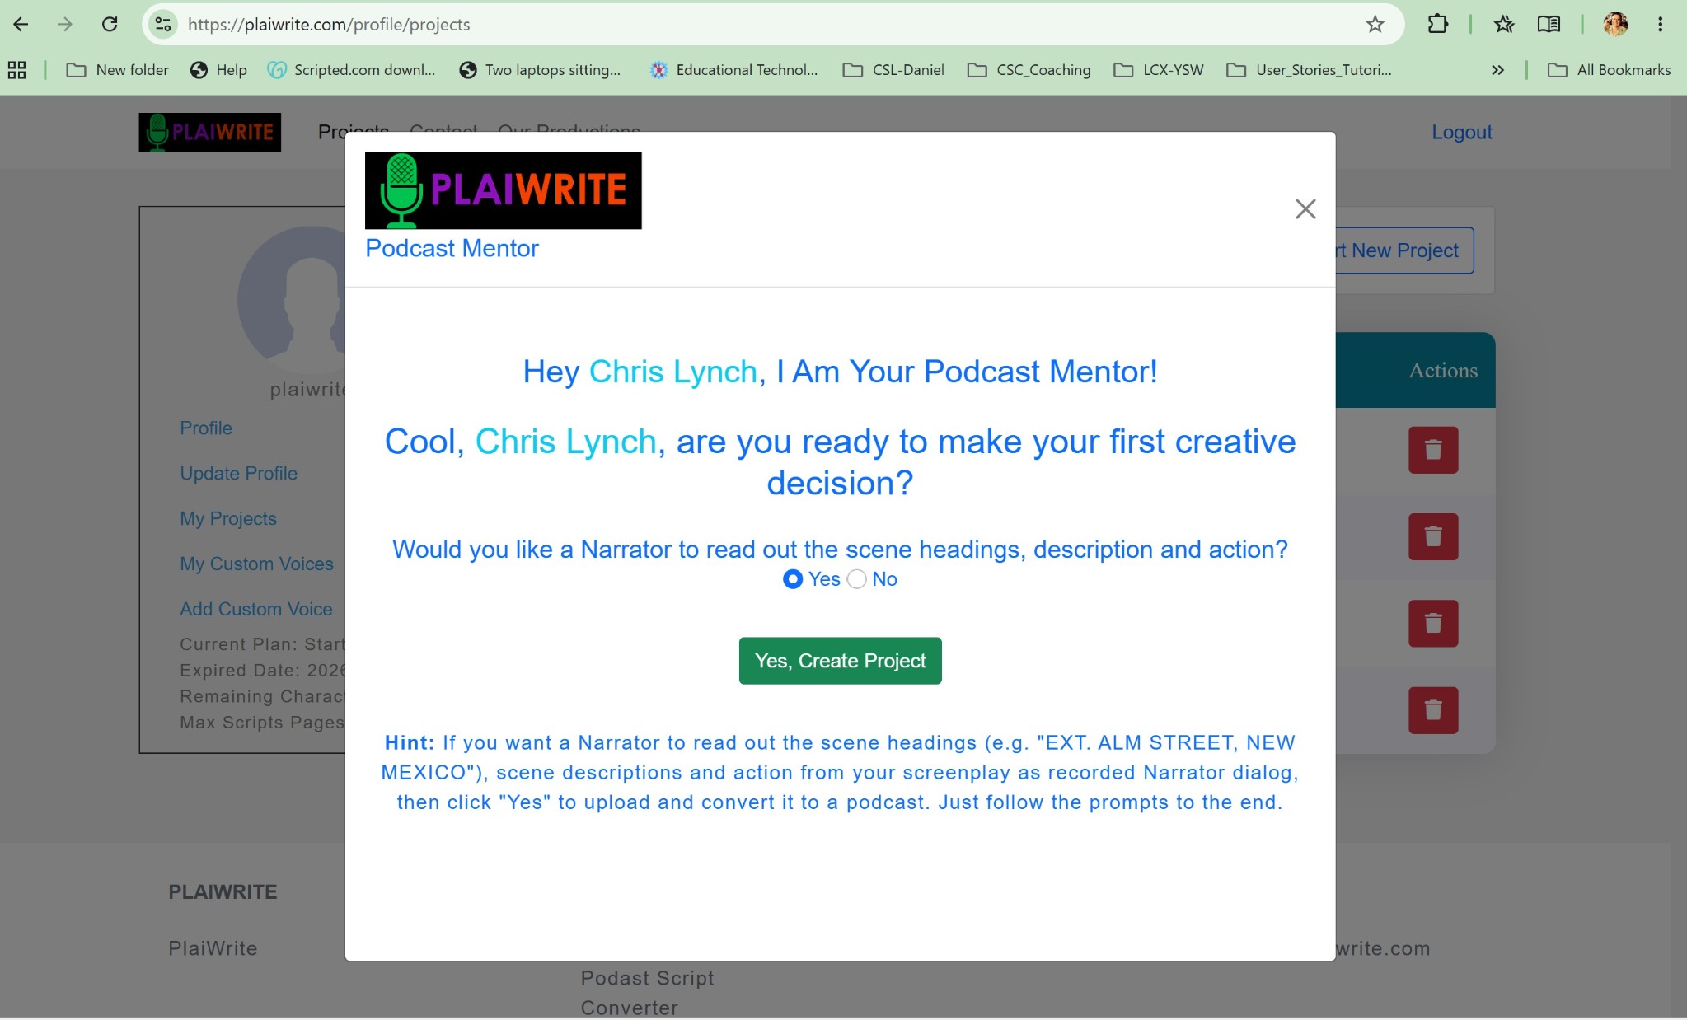Open the Two laptops sitting bookmark
This screenshot has width=1687, height=1020.
541,70
